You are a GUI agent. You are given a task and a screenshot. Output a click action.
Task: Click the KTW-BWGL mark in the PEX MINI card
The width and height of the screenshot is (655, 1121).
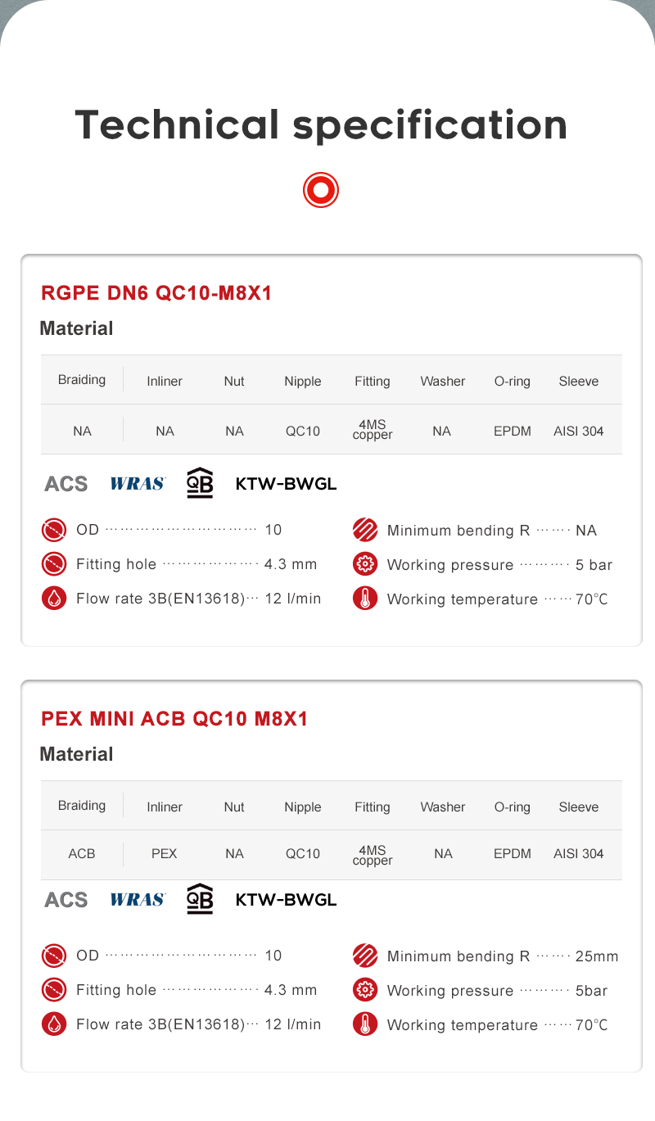coord(286,899)
